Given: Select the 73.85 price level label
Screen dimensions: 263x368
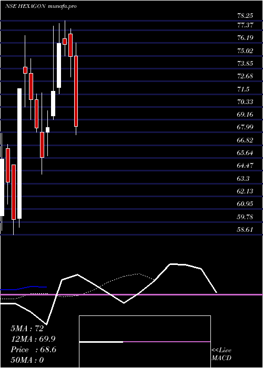Looking at the screenshot, I should [245, 64].
